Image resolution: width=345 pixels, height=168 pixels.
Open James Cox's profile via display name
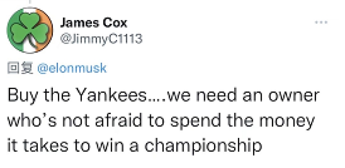(x=94, y=23)
